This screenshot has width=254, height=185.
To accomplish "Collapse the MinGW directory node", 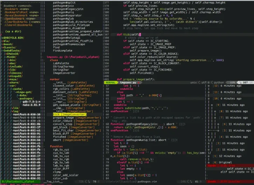I will tap(11, 57).
